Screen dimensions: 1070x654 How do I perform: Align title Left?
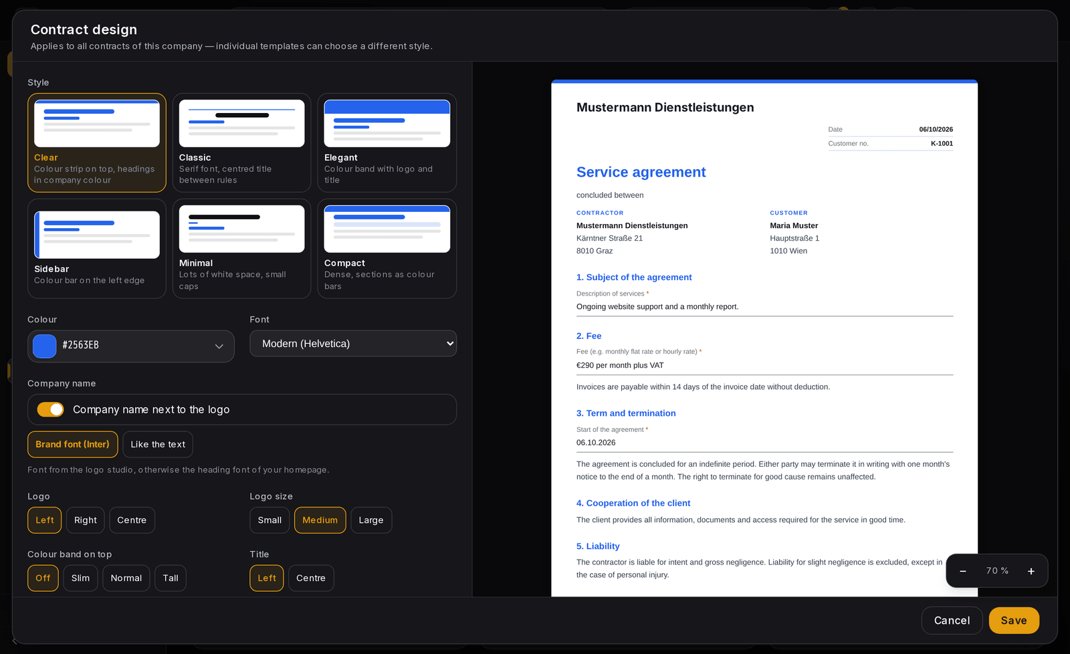267,578
